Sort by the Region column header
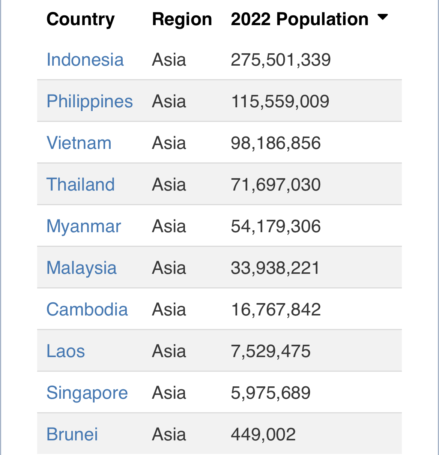 coord(182,19)
